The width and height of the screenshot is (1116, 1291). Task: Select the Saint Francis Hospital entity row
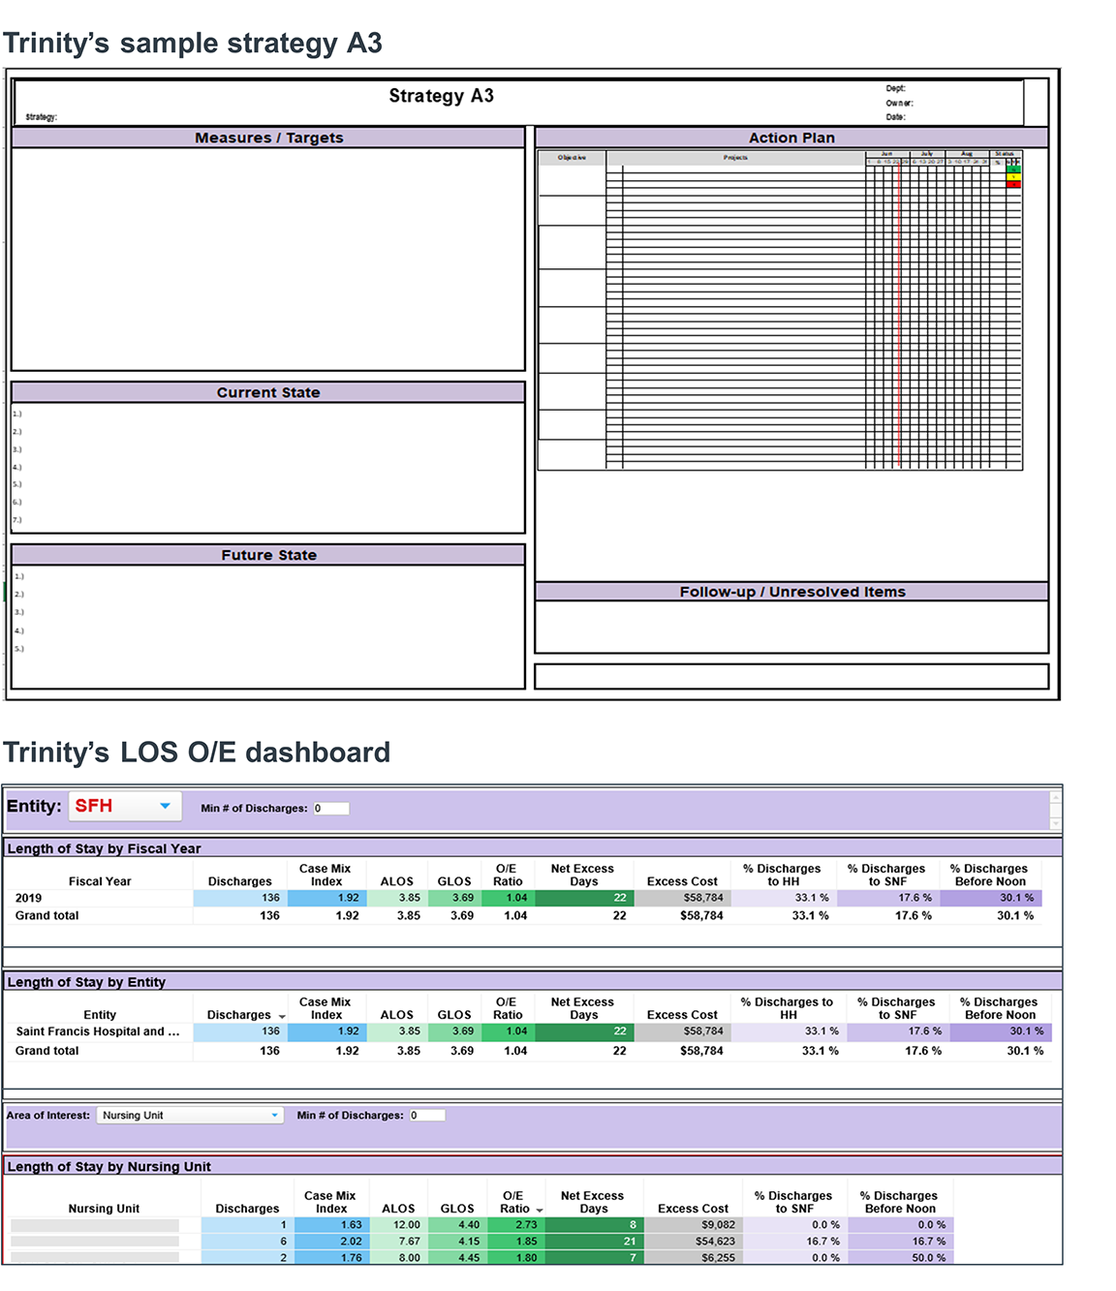tap(98, 1031)
